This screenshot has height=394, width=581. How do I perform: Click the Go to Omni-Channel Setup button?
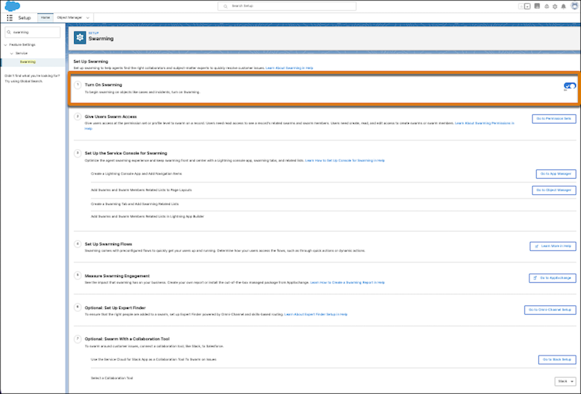550,310
